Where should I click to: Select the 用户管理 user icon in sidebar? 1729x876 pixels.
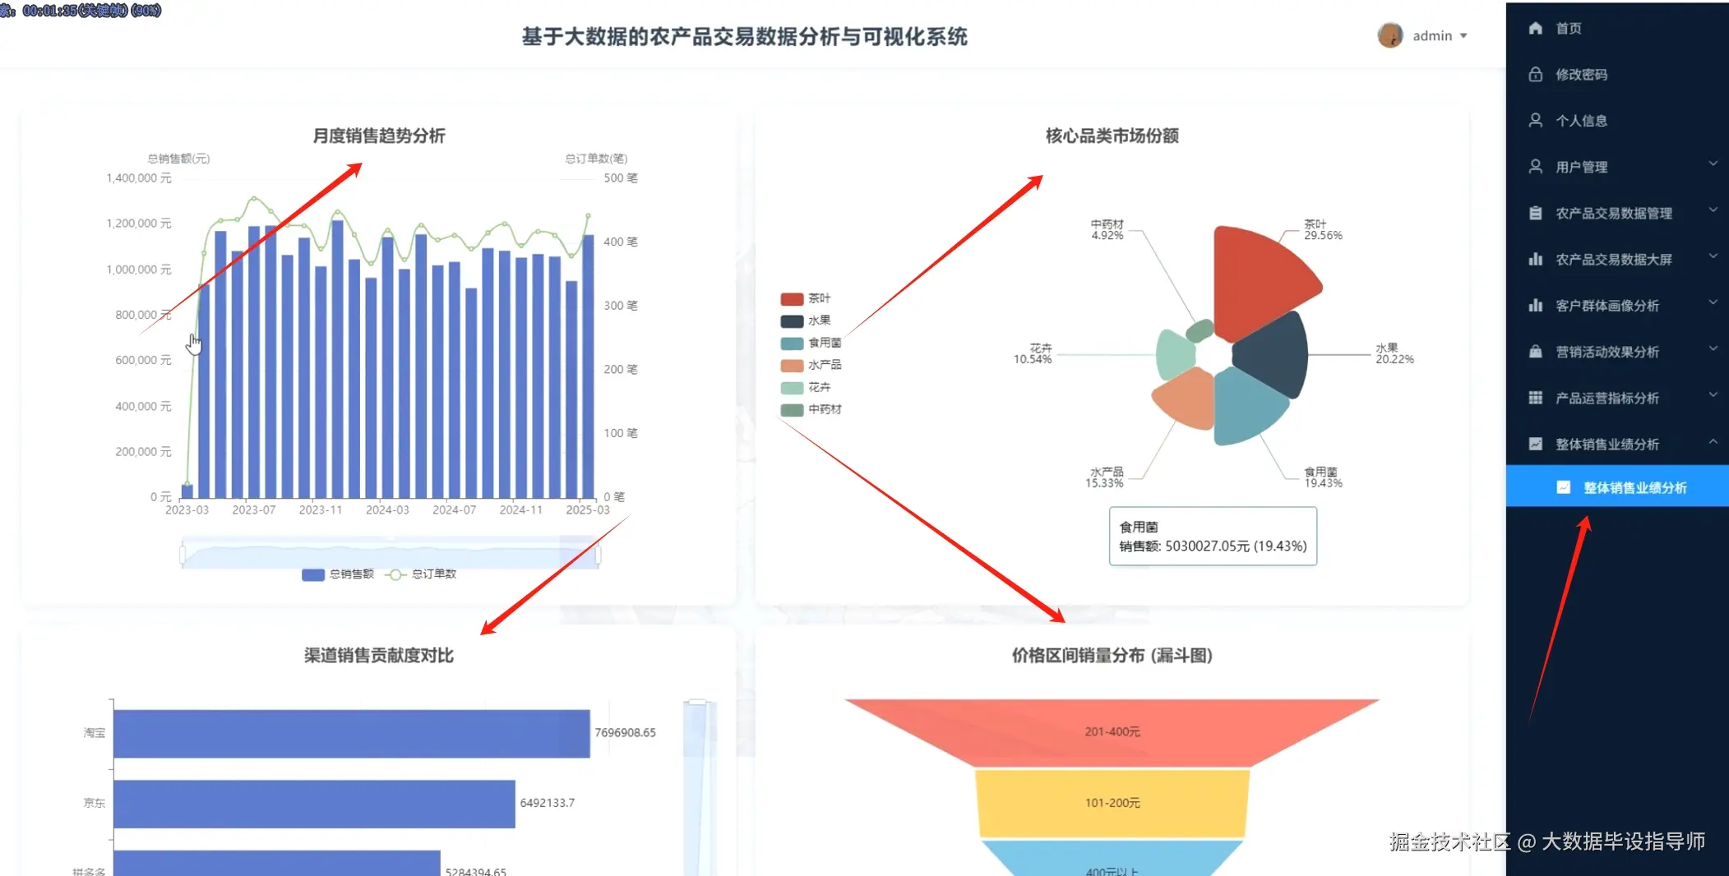(1536, 166)
